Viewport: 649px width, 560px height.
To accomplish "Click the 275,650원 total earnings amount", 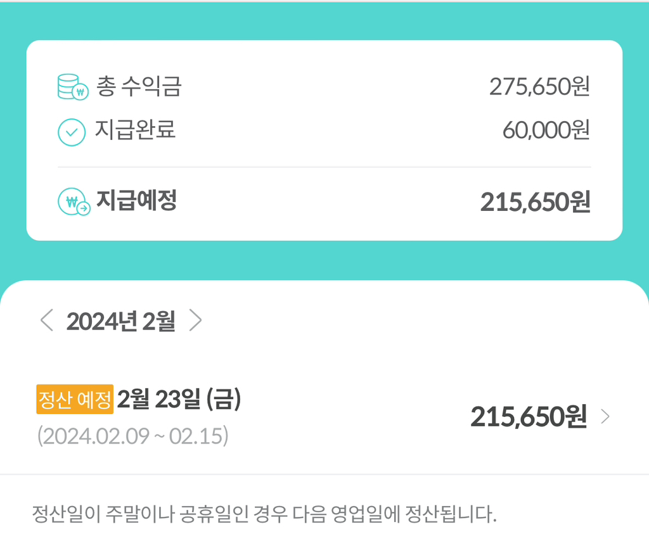I will (x=539, y=87).
